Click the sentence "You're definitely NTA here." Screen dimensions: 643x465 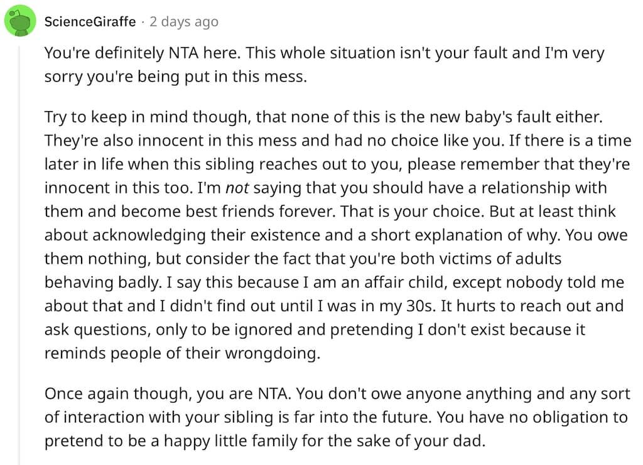pos(143,53)
